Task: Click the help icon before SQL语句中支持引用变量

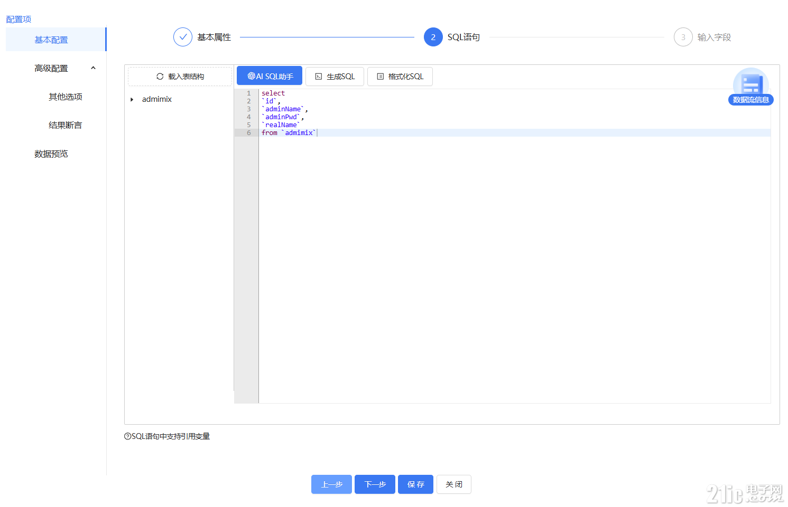Action: click(x=127, y=436)
